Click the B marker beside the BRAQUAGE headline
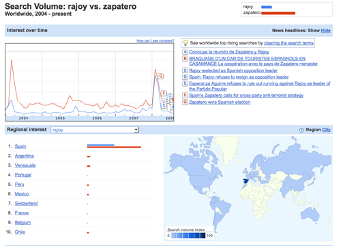Viewport: 341px width, 246px height. pos(185,59)
